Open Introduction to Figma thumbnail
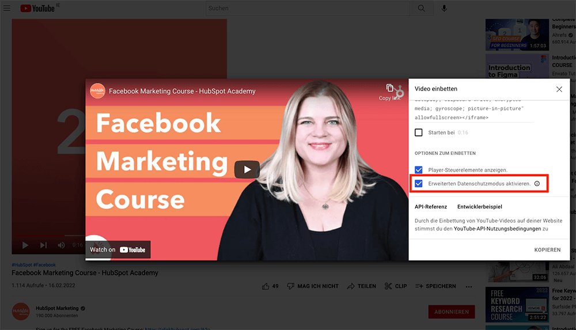 (517, 66)
